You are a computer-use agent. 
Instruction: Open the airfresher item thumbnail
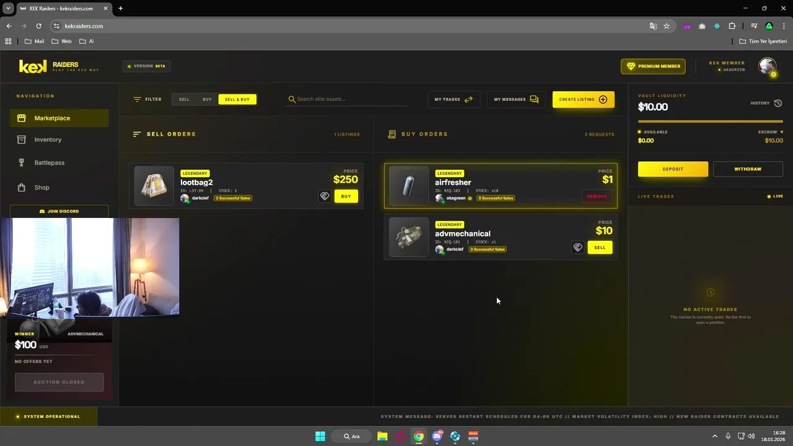point(409,186)
